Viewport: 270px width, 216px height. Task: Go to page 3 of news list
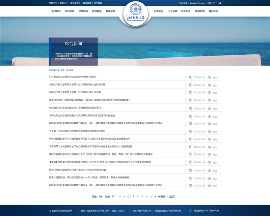[x=138, y=196]
